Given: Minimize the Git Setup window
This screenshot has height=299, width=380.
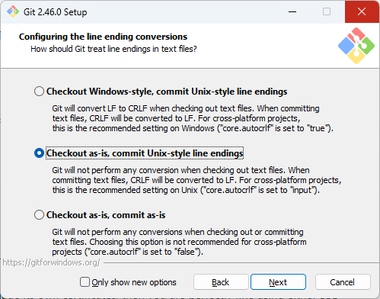Looking at the screenshot, I should (x=292, y=11).
